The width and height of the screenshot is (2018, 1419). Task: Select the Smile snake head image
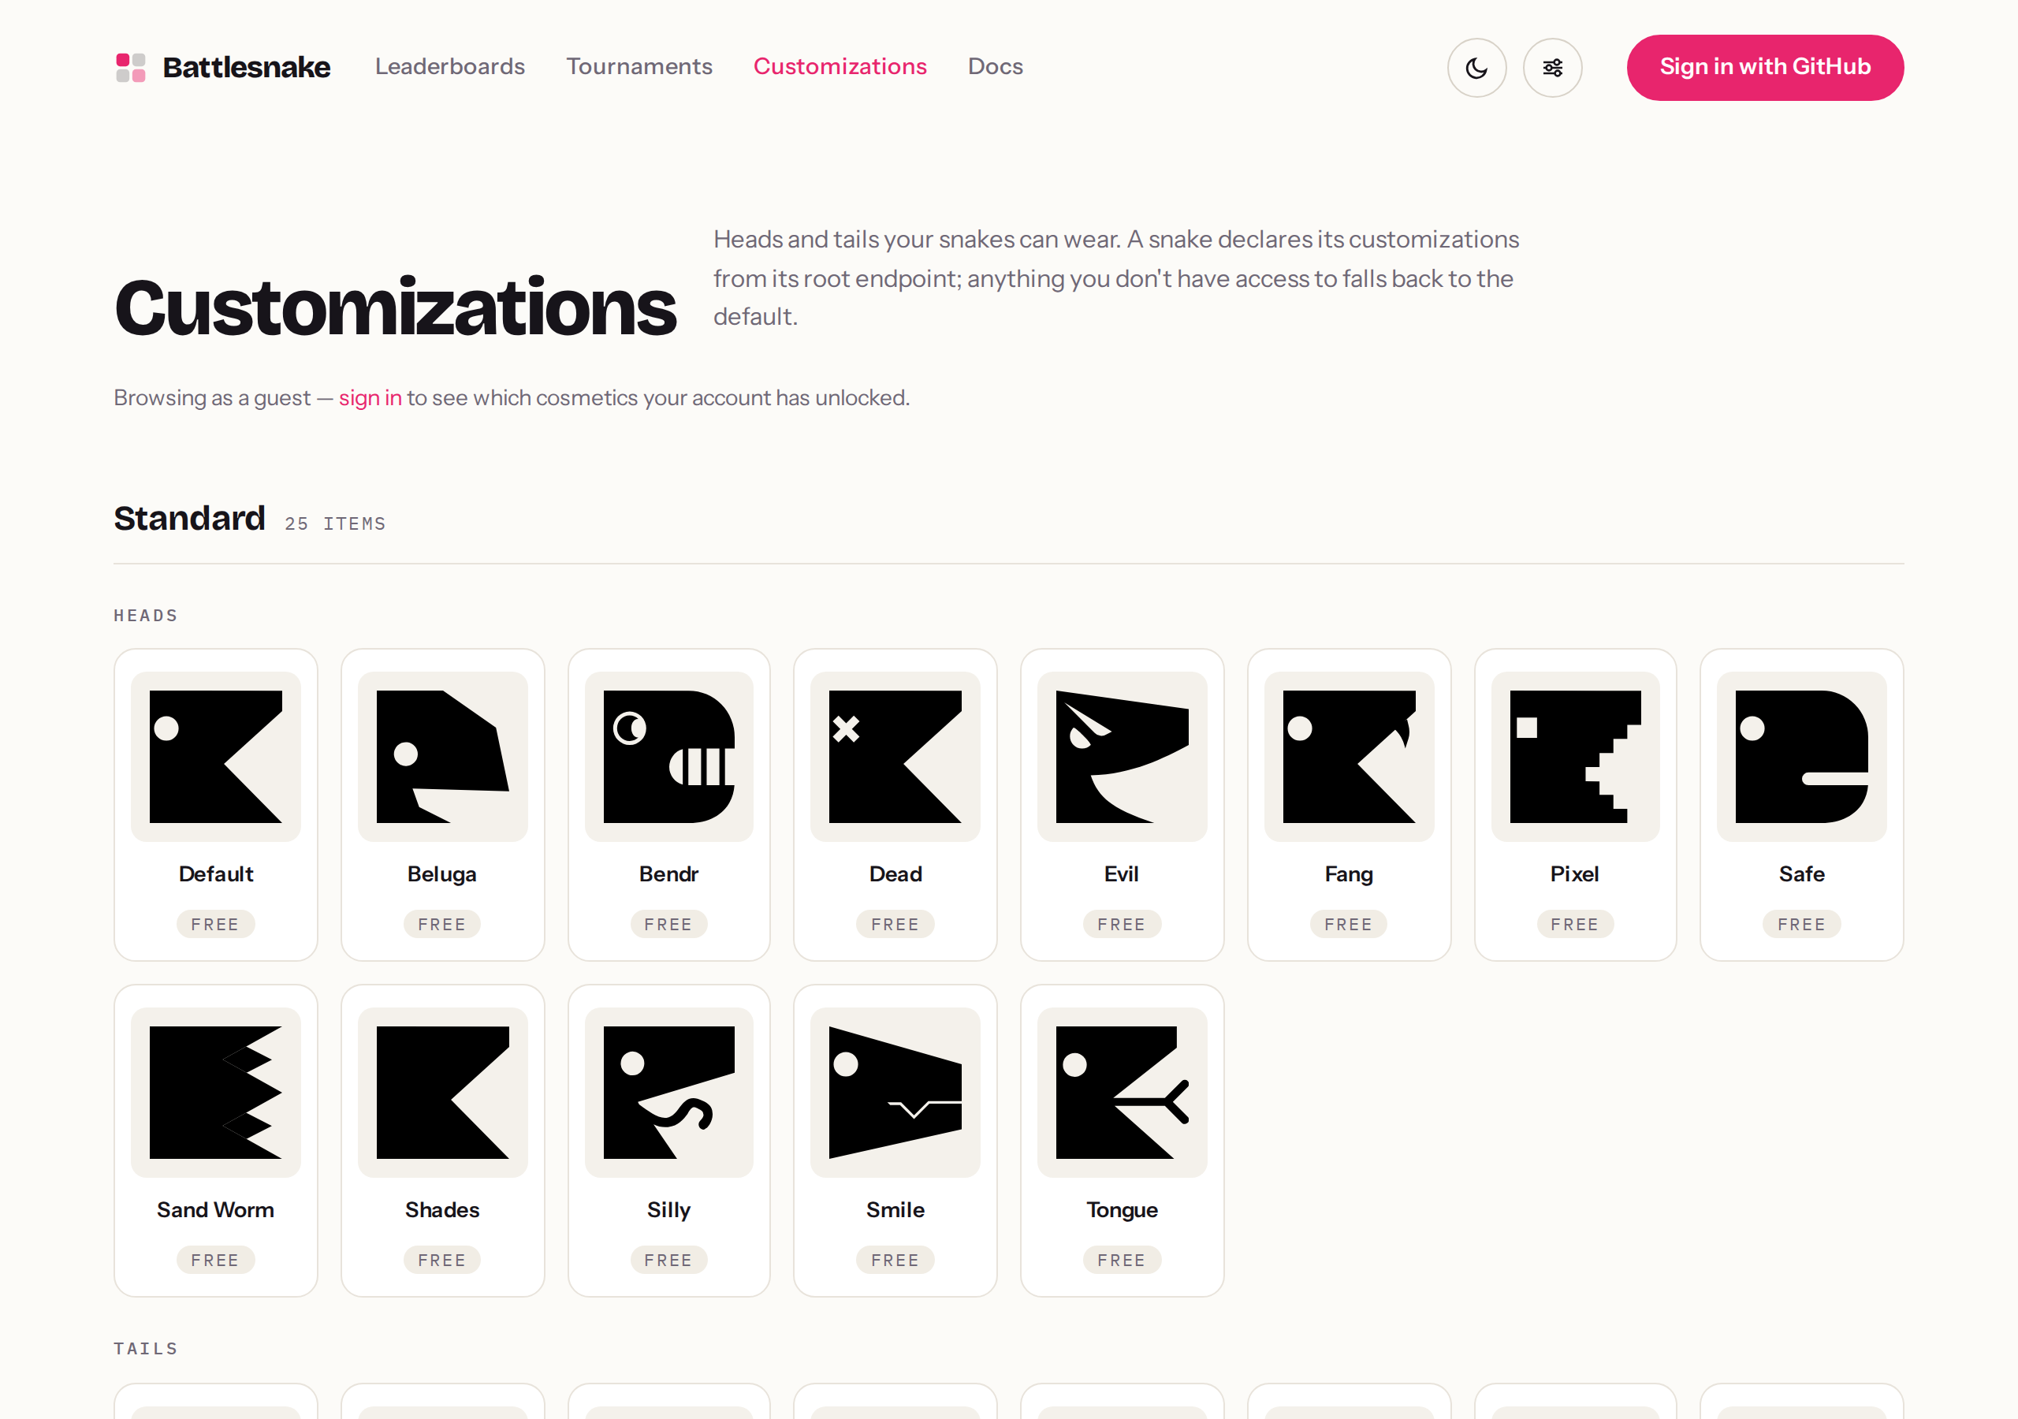click(x=895, y=1092)
